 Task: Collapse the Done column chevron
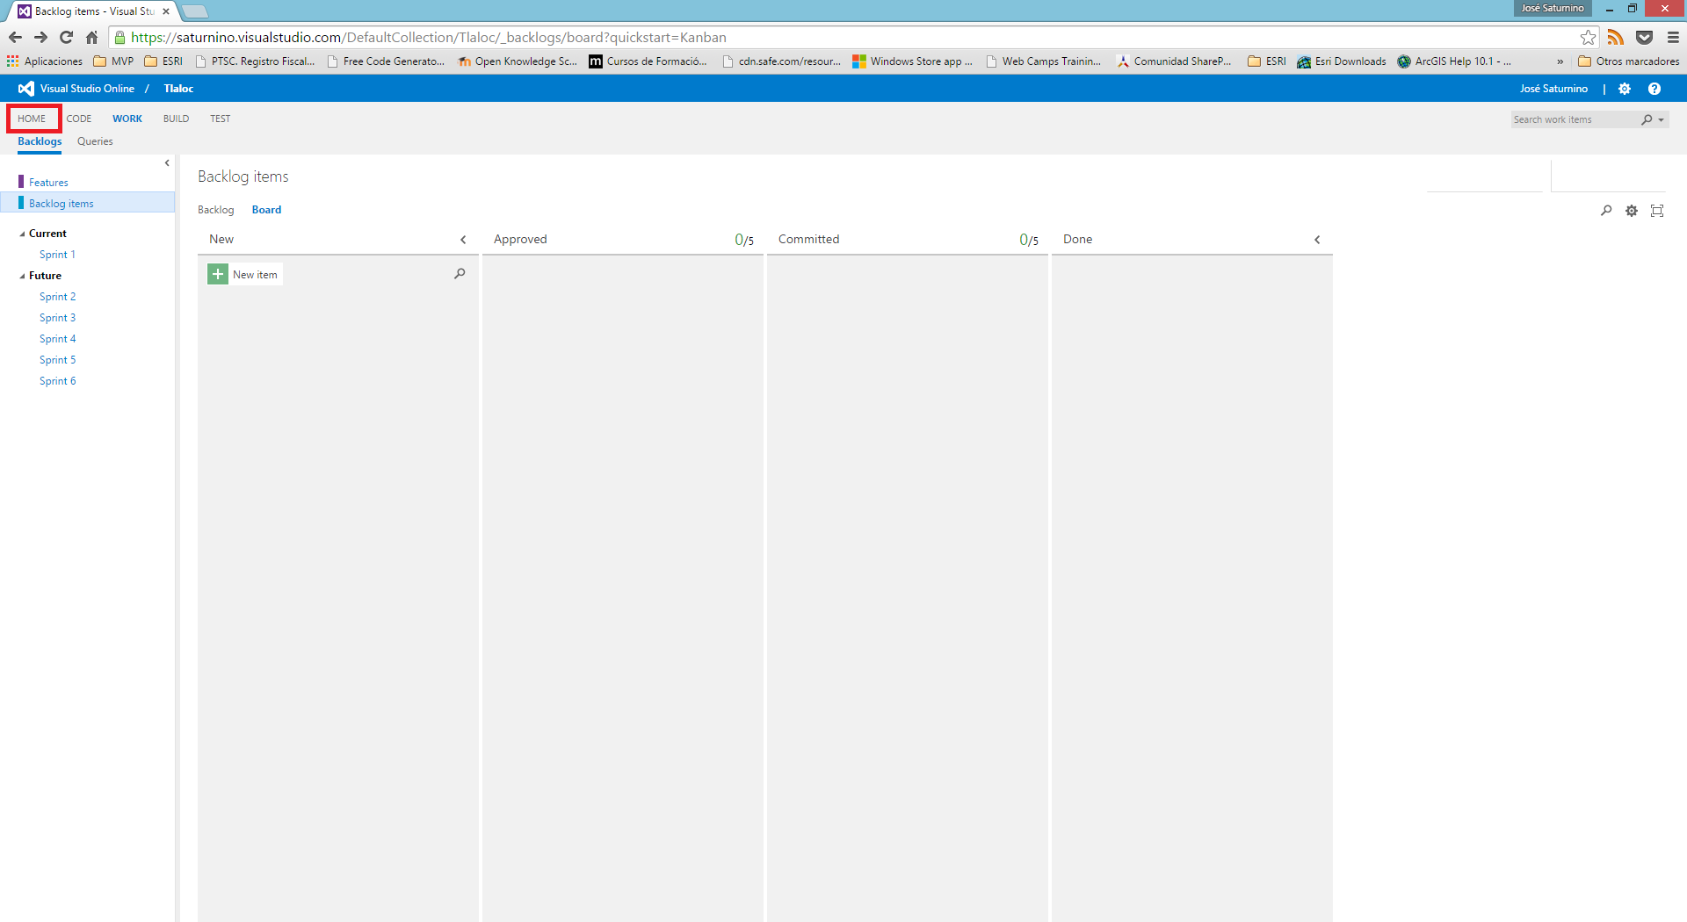coord(1317,240)
